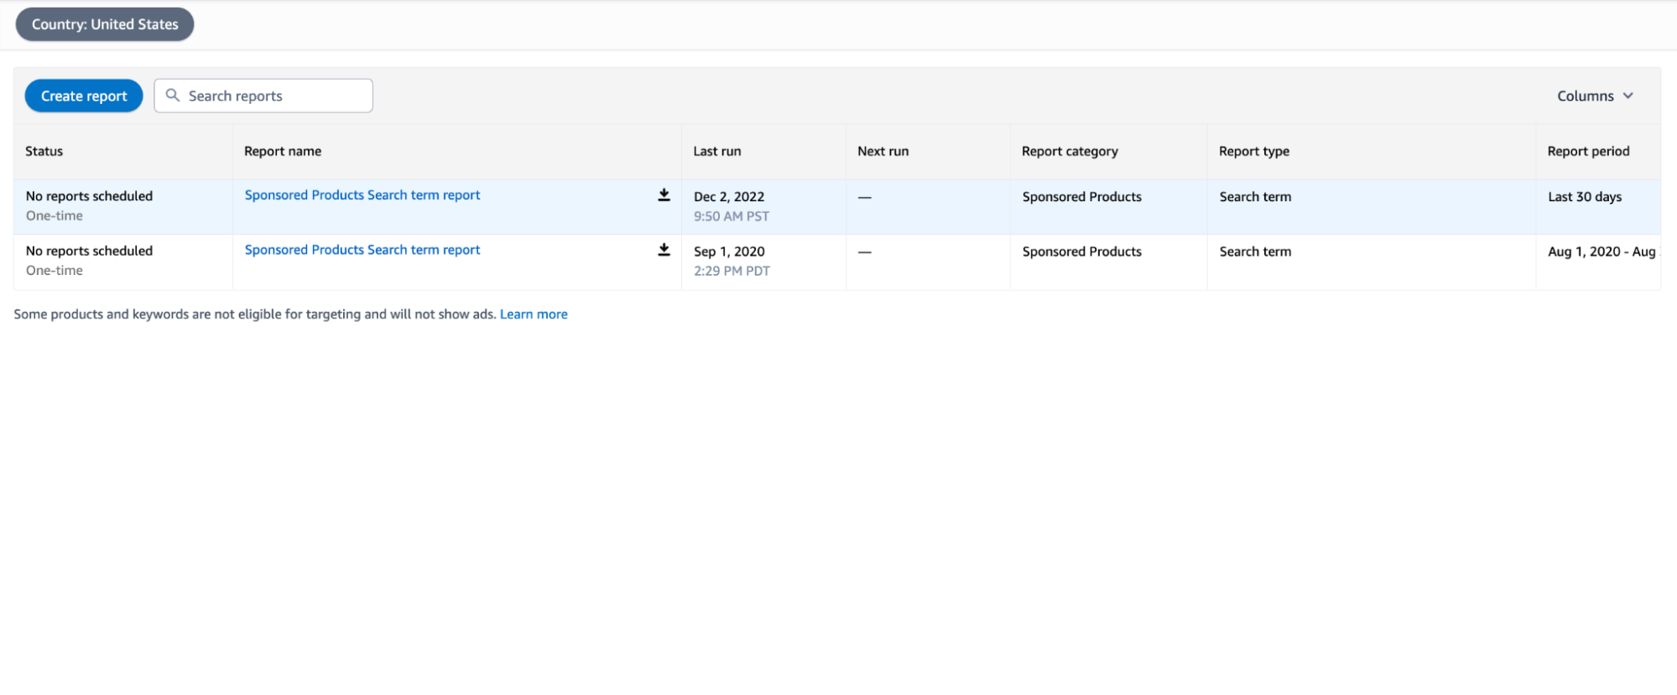Click the Create report button
The width and height of the screenshot is (1677, 695).
point(84,96)
